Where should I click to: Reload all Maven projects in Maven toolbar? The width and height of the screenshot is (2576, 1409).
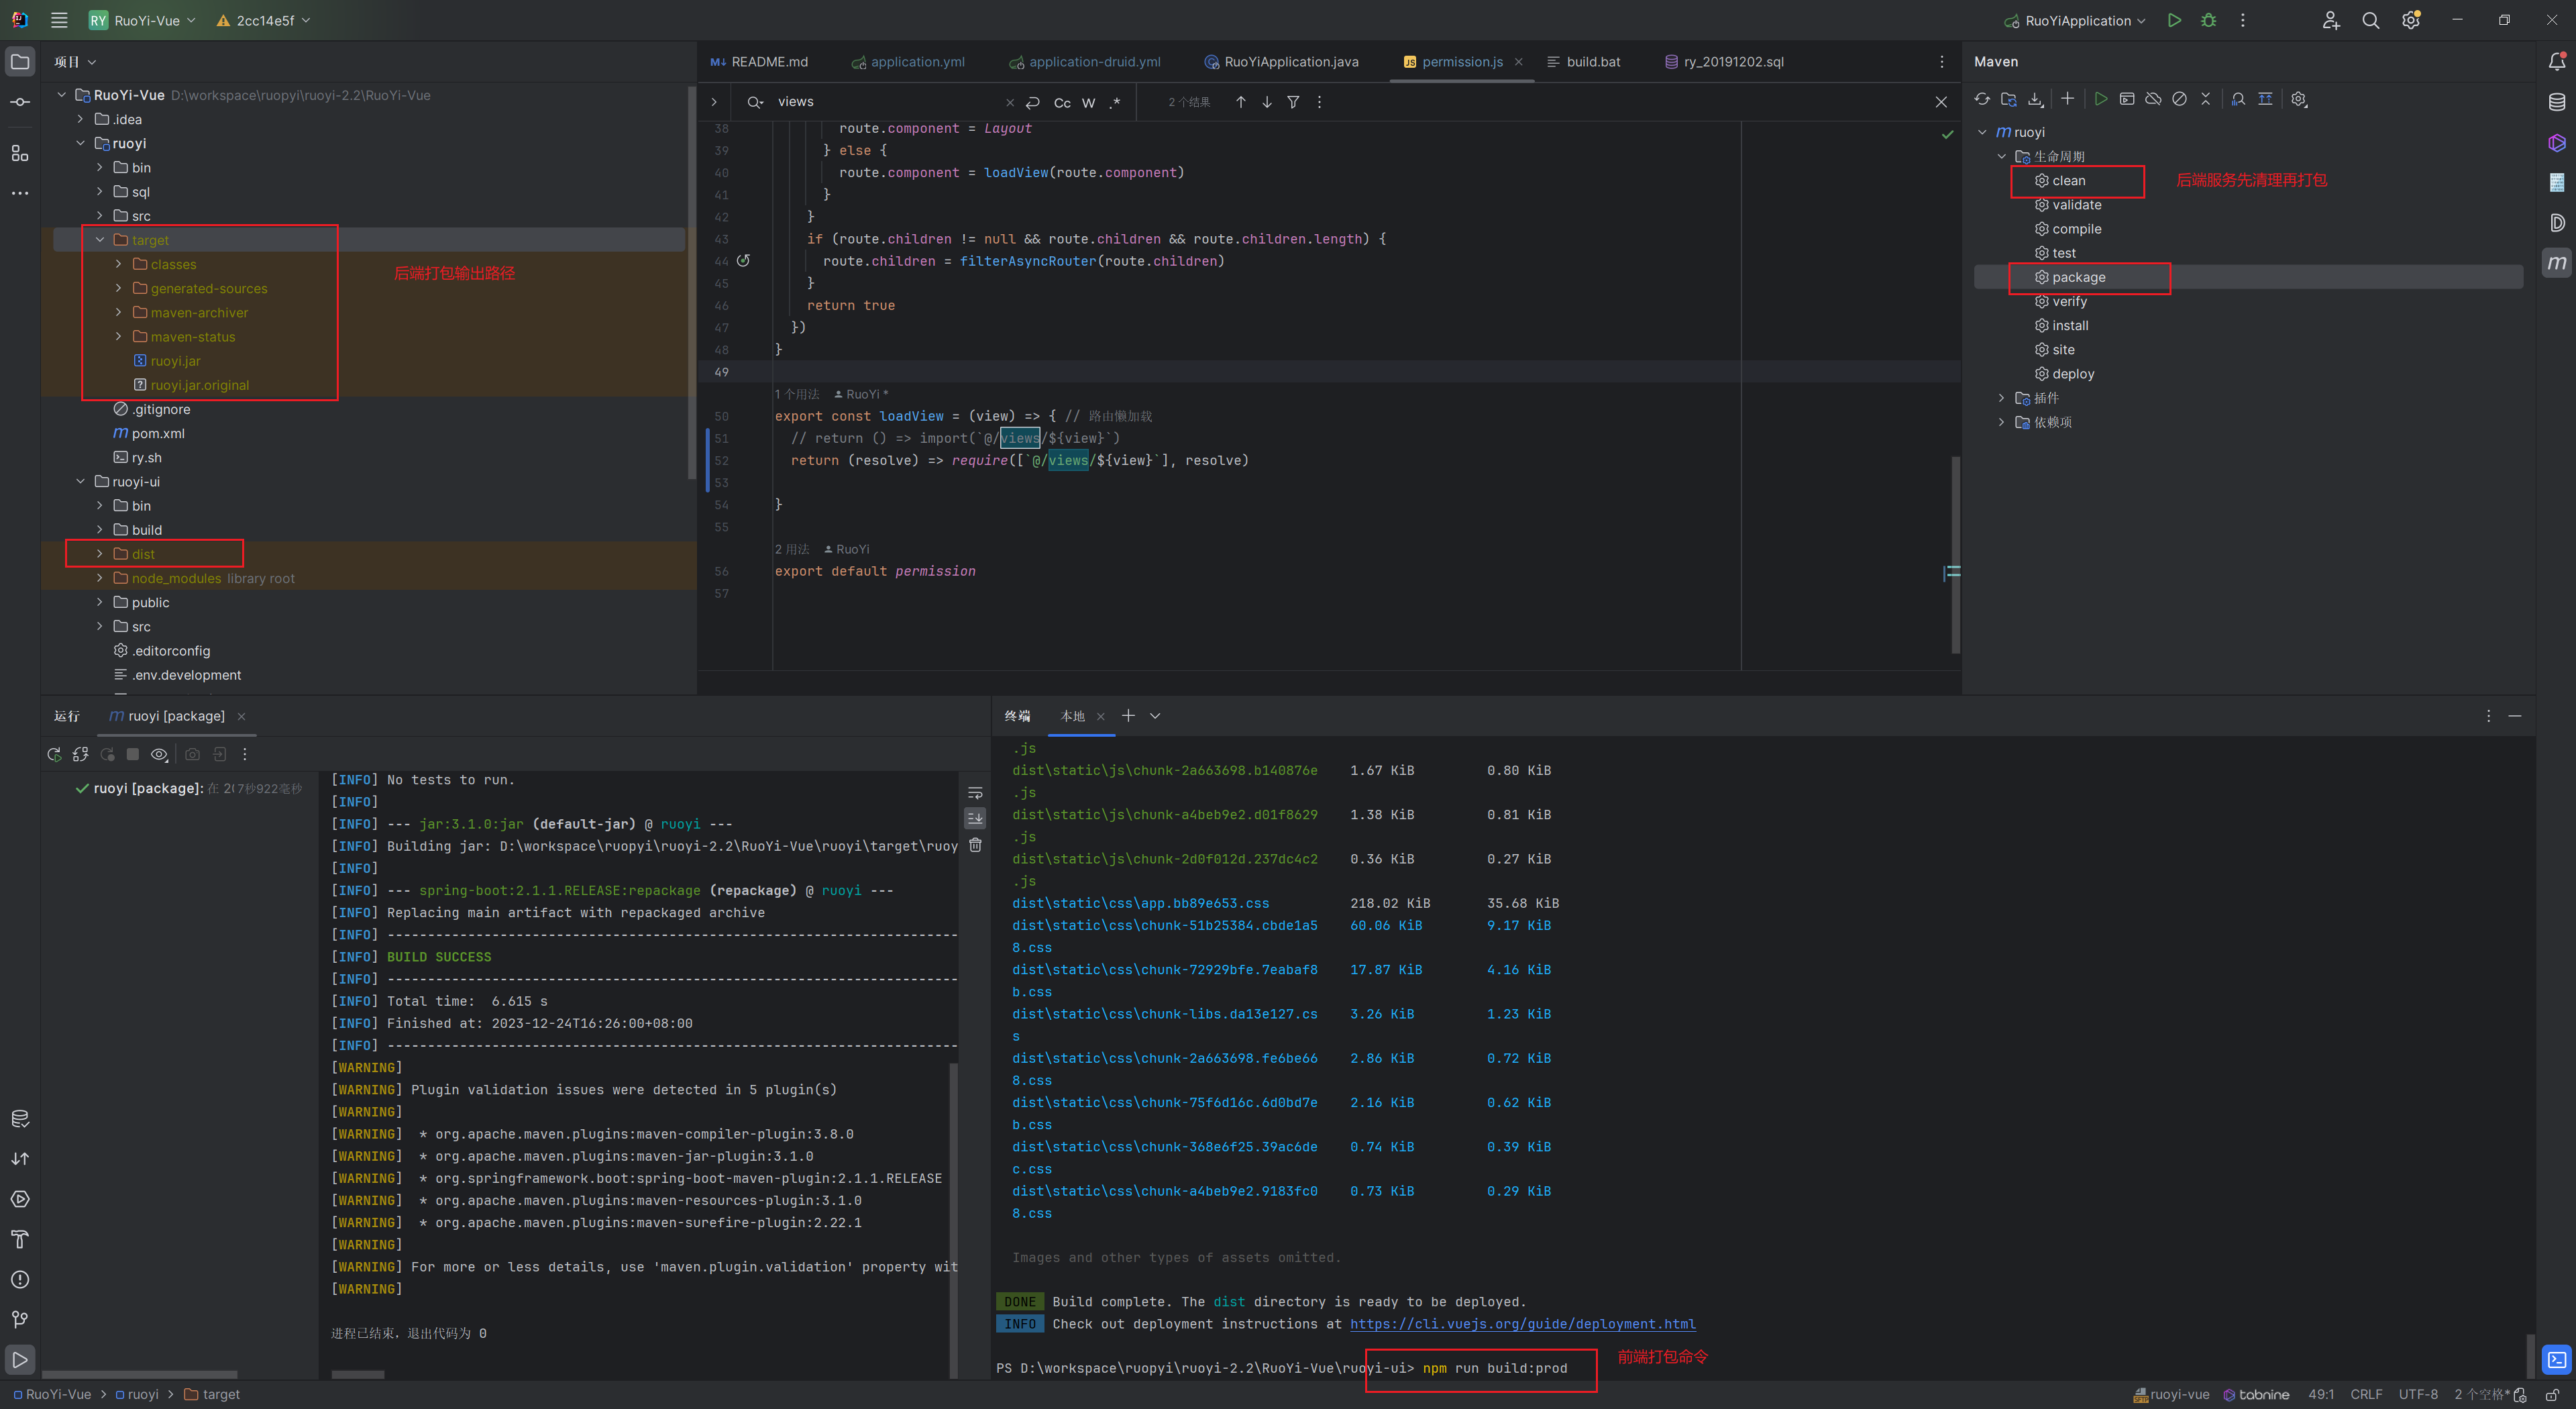point(1982,99)
